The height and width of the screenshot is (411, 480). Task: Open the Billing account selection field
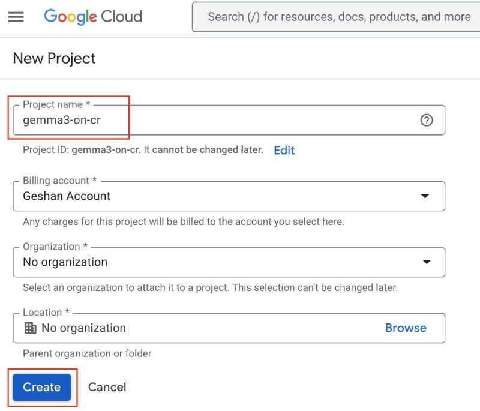[228, 196]
